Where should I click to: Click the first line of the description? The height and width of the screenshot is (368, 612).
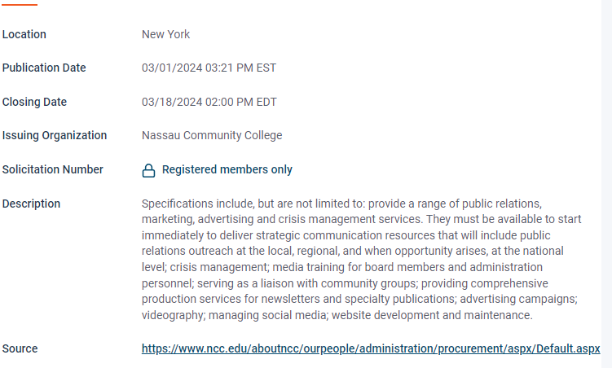(341, 204)
